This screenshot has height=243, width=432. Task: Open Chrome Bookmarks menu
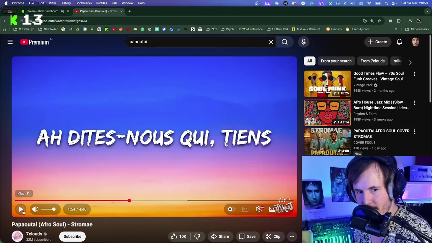84,3
